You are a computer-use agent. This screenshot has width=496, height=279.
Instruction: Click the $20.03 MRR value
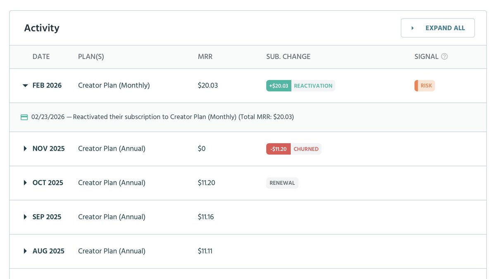[208, 85]
